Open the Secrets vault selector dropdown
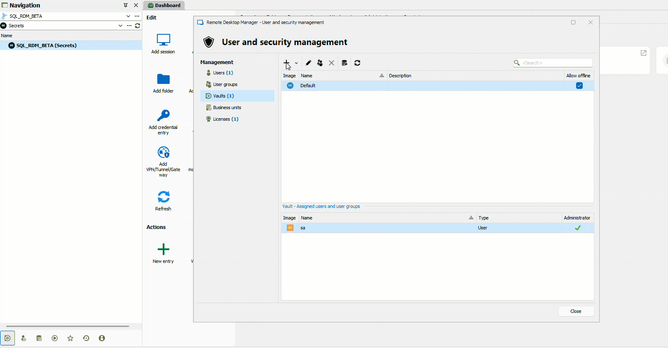Screen dimensions: 668x348 [120, 26]
